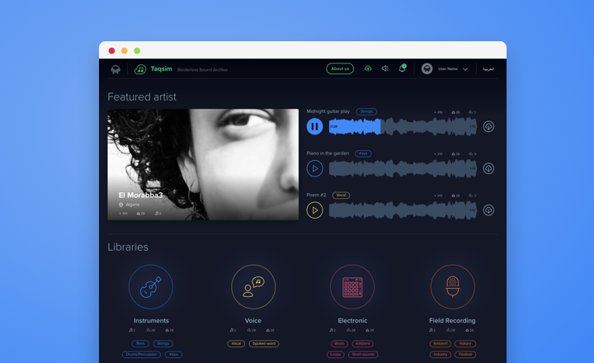The image size is (594, 363).
Task: Play the Poem #2 track
Action: coord(314,210)
